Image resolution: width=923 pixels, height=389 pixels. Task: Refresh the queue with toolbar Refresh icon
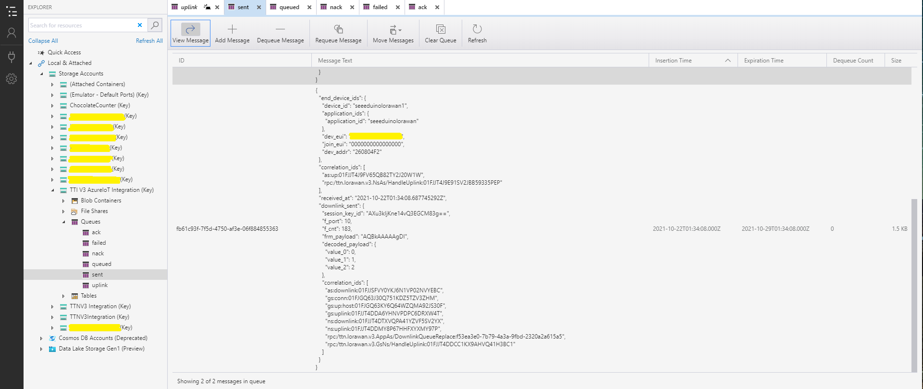pyautogui.click(x=477, y=29)
